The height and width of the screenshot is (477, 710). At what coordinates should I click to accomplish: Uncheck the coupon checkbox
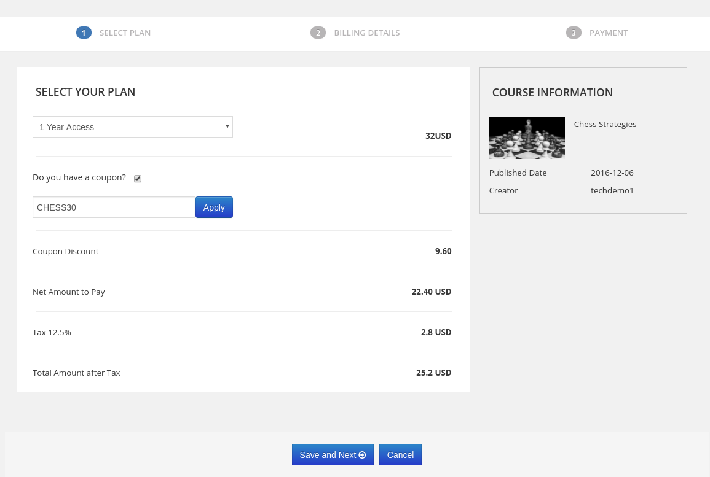point(138,179)
